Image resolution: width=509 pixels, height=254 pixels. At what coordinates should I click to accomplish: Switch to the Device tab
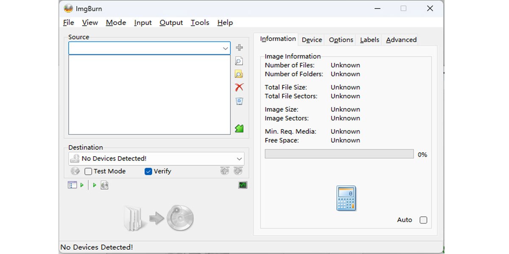312,40
